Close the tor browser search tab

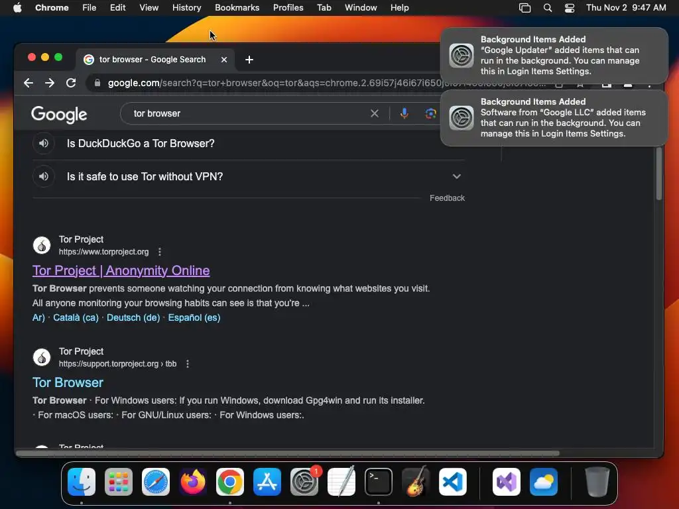224,60
